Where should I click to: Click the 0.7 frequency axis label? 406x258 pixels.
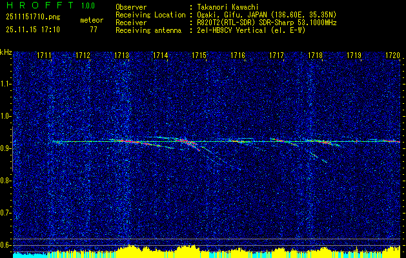point(6,212)
